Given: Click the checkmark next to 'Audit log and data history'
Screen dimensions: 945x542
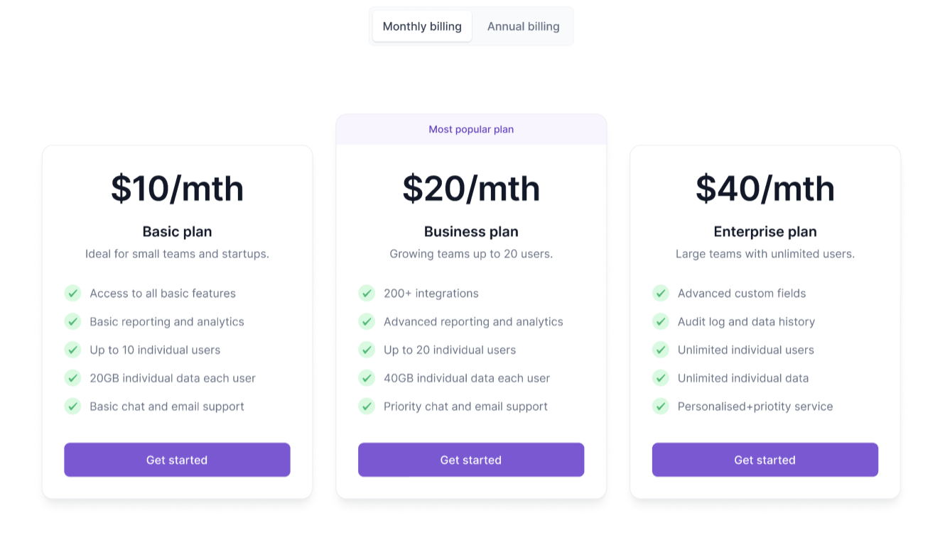Looking at the screenshot, I should 660,321.
